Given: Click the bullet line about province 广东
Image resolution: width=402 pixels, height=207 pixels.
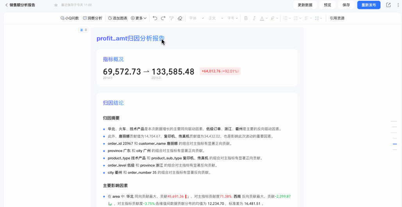Looking at the screenshot, I should point(156,151).
